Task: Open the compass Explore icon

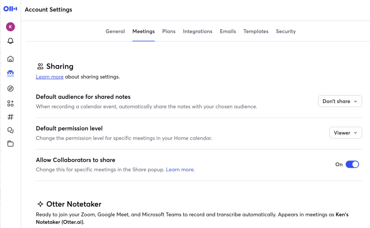Action: pyautogui.click(x=10, y=89)
